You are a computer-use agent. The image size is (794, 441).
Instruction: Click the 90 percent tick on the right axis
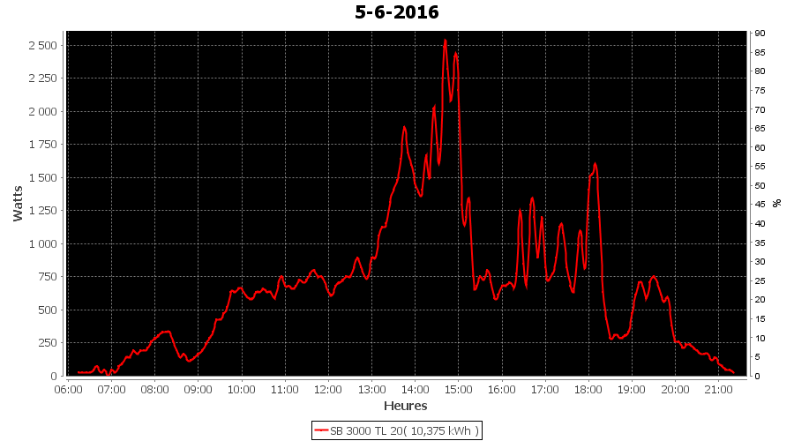[x=759, y=34]
